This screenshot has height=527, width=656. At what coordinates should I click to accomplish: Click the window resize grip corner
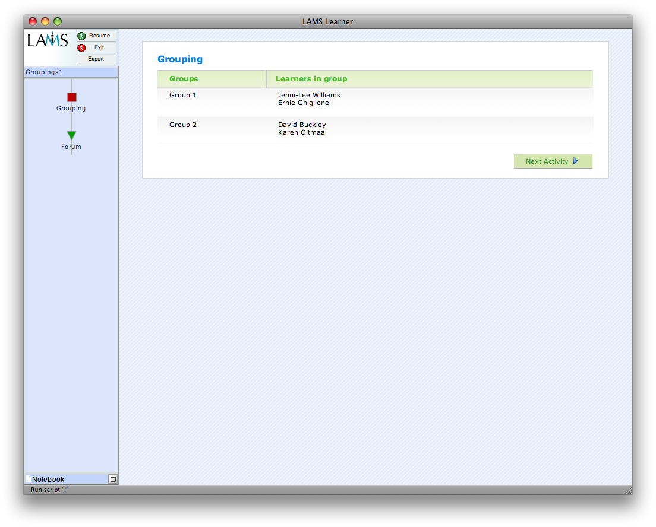627,490
